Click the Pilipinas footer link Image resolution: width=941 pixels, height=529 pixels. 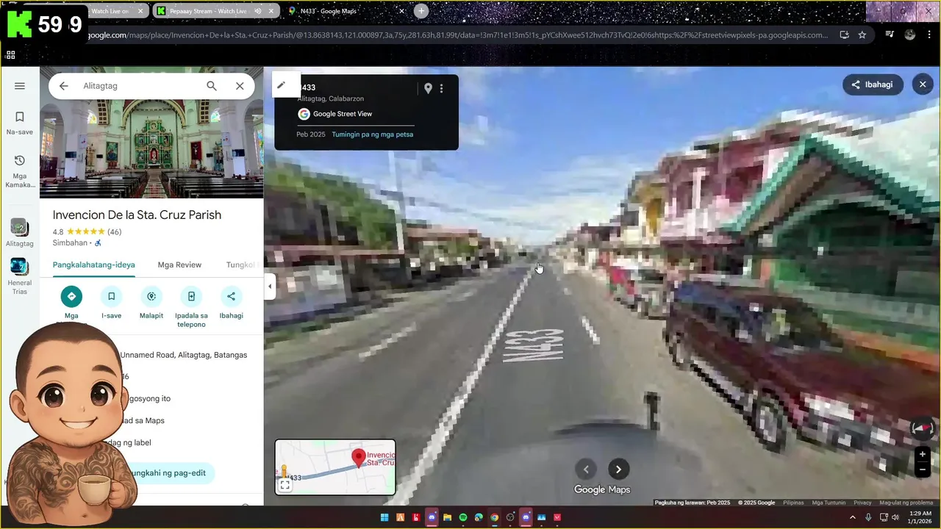793,503
